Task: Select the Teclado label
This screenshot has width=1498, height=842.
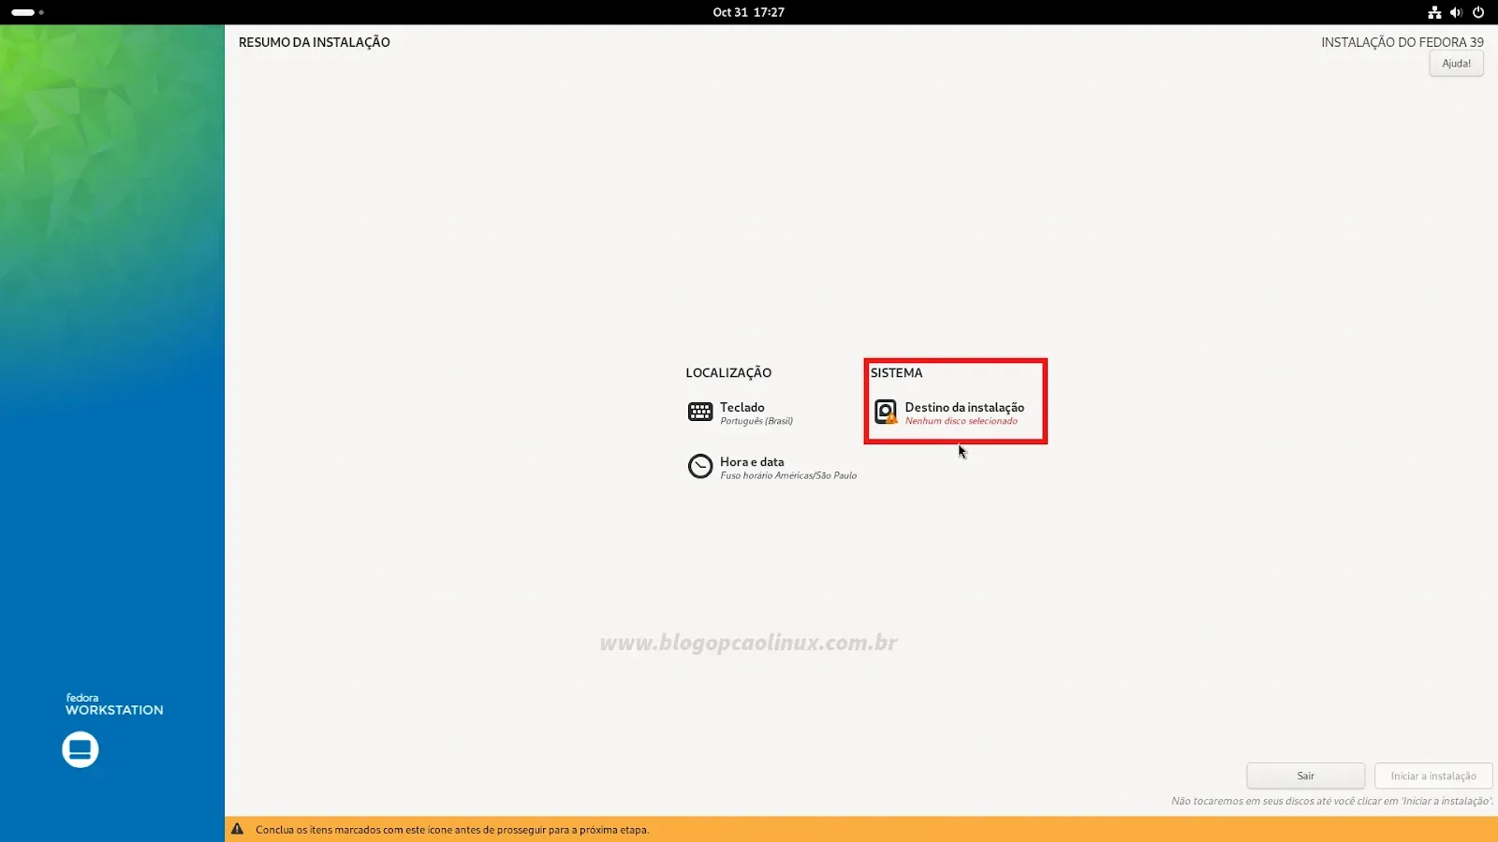Action: tap(742, 407)
